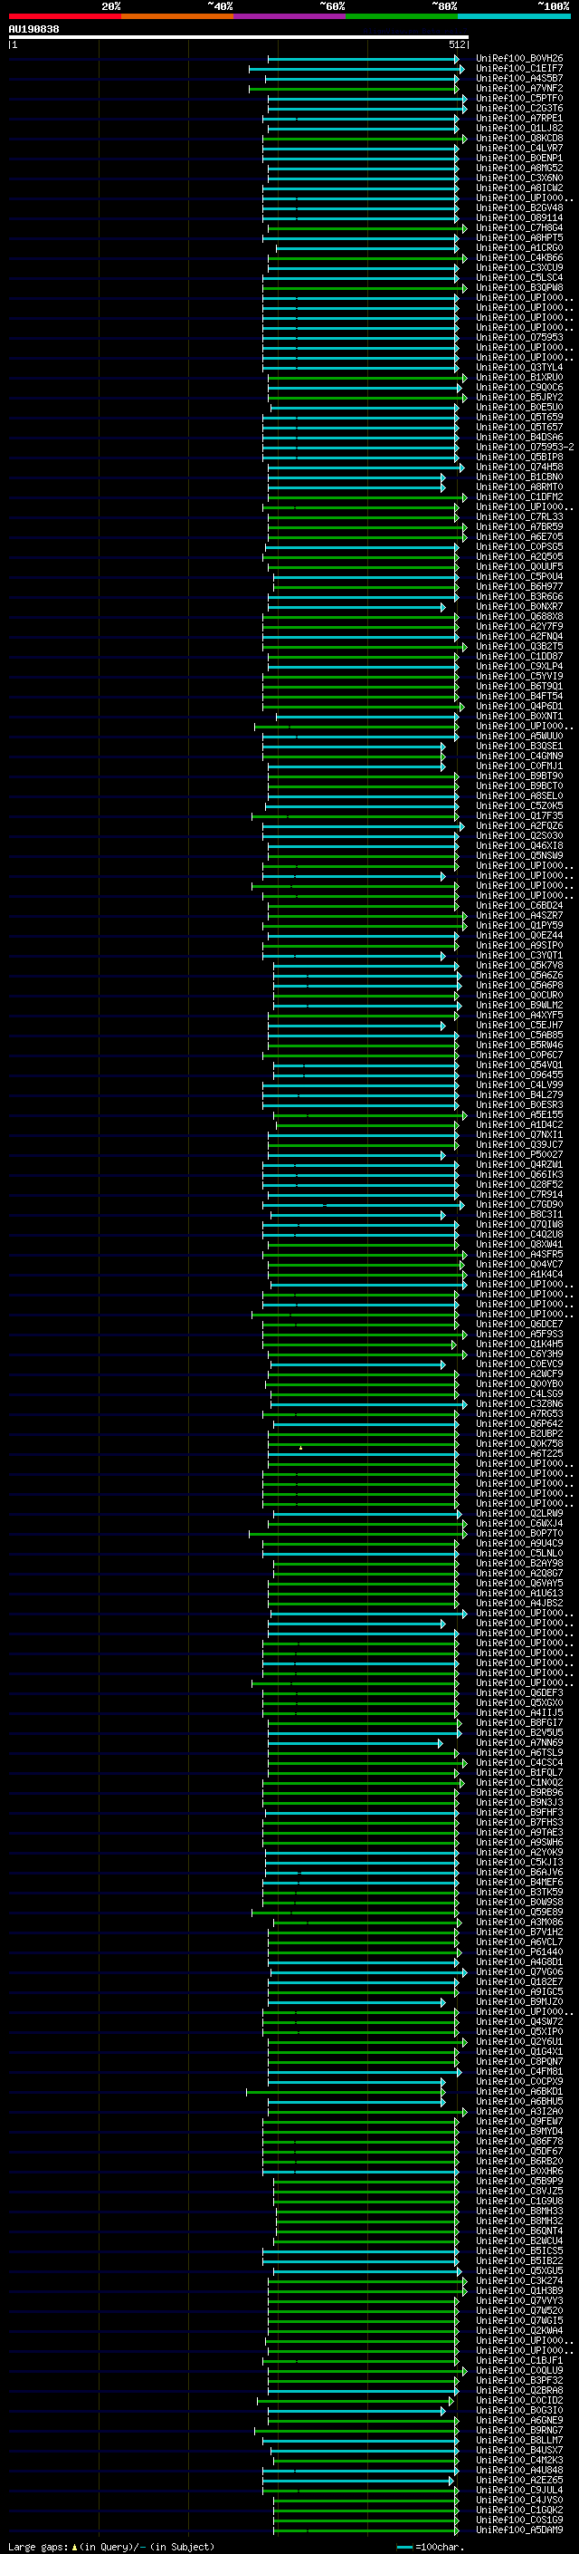Image resolution: width=579 pixels, height=2554 pixels.
Task: Select hit label UniRef100_B0VH26
Action: 518,59
